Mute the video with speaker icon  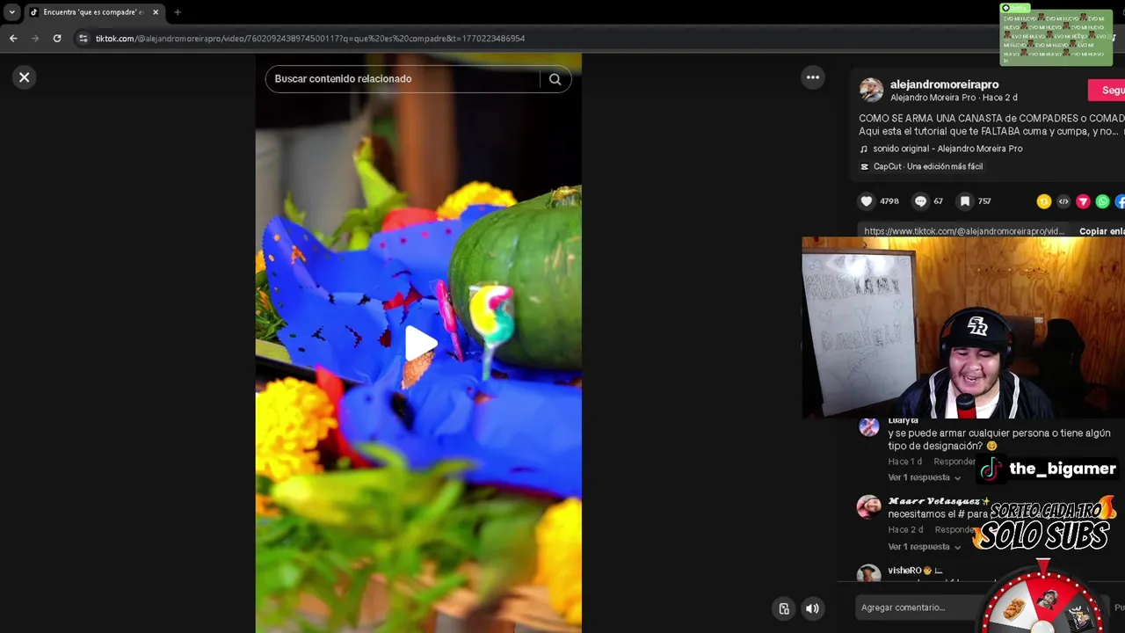[x=813, y=608]
